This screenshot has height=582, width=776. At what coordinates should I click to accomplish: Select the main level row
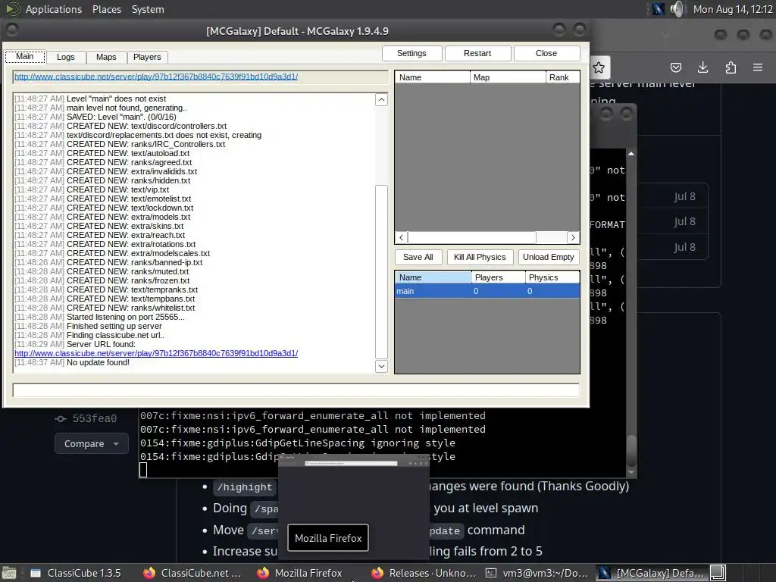point(487,291)
